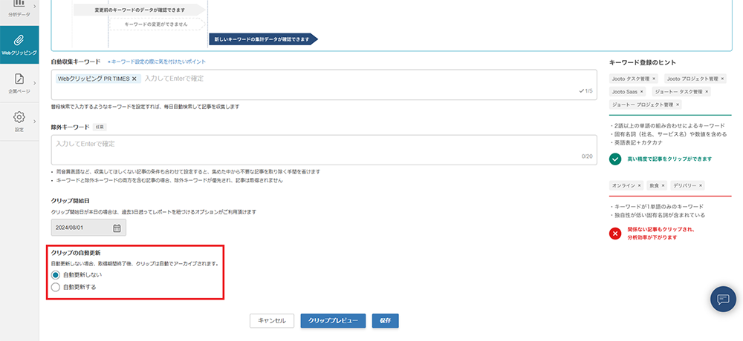Click the キャンセル button

(x=272, y=321)
